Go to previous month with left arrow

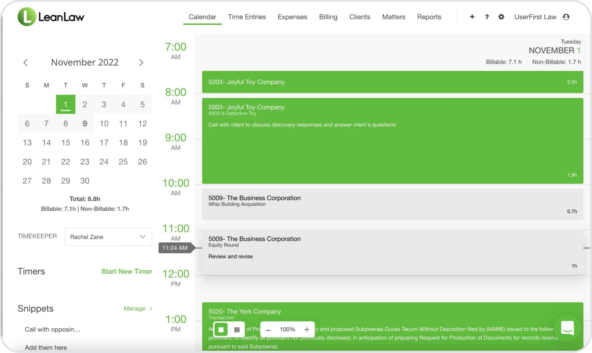click(26, 62)
